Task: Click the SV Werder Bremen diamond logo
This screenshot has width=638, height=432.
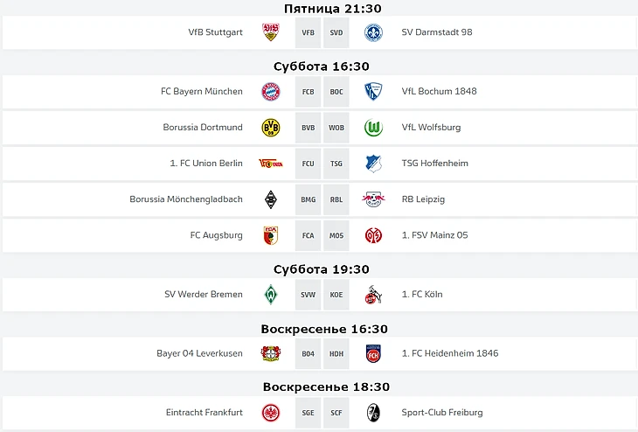Action: point(270,295)
